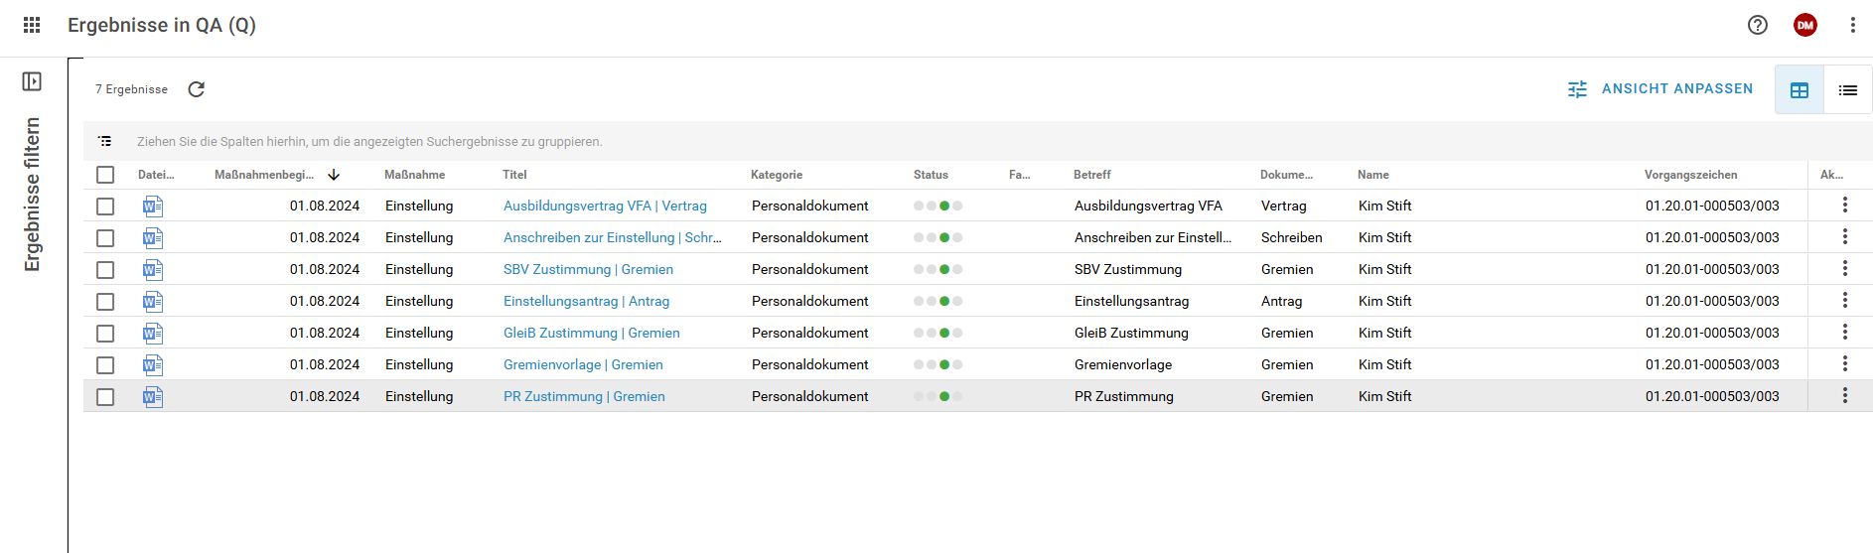Click the Titel column header
The image size is (1873, 553).
coord(514,175)
